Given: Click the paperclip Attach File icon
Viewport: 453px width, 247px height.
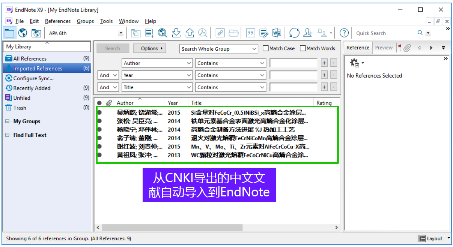Looking at the screenshot, I should tap(407, 48).
